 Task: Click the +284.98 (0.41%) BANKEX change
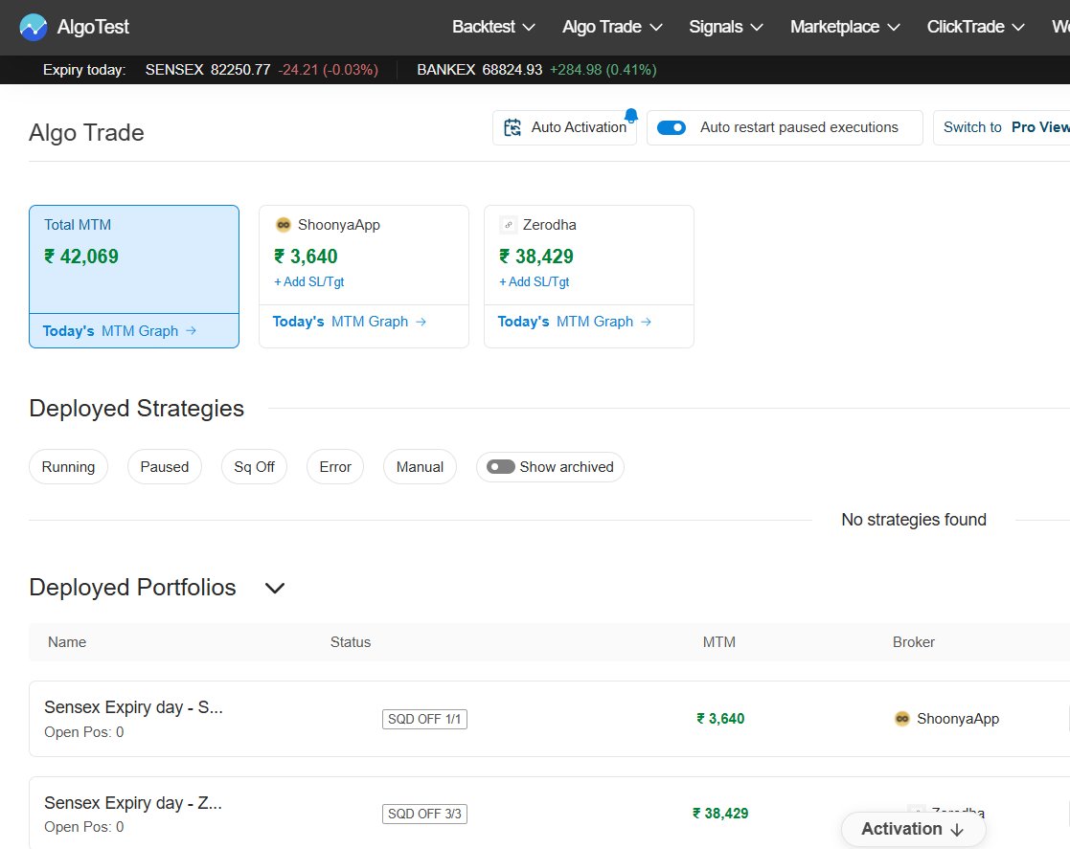(603, 70)
